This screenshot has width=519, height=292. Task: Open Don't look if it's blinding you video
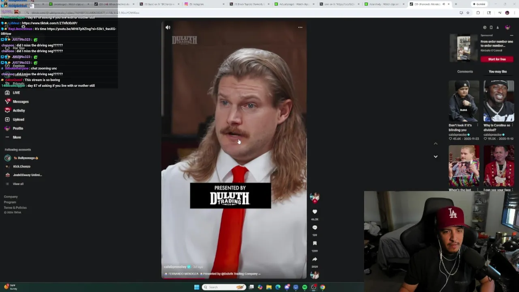click(x=464, y=101)
